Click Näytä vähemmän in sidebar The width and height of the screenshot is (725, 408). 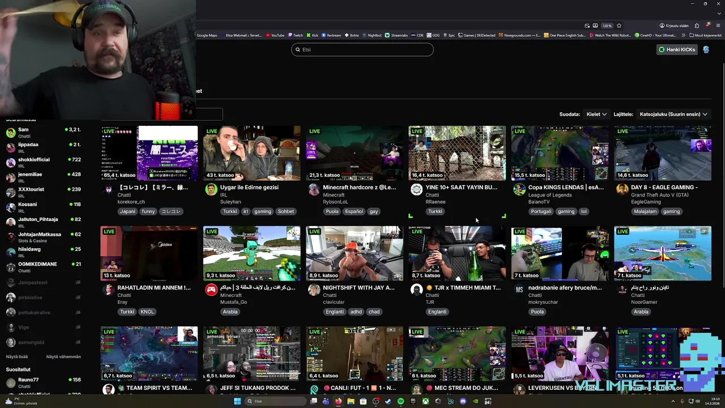click(63, 356)
